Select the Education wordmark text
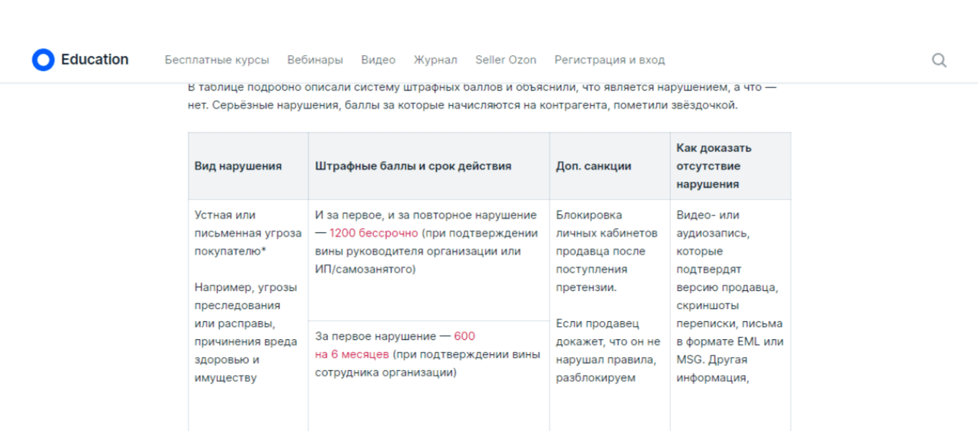 coord(95,60)
